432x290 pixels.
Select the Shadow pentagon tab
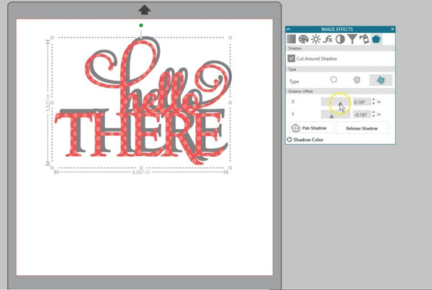(377, 39)
